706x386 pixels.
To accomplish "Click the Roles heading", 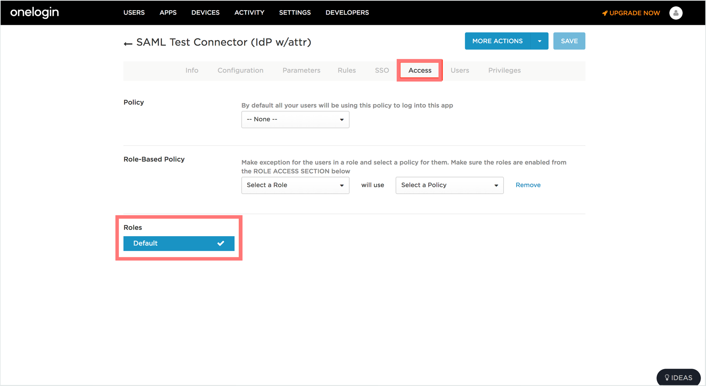I will 133,227.
